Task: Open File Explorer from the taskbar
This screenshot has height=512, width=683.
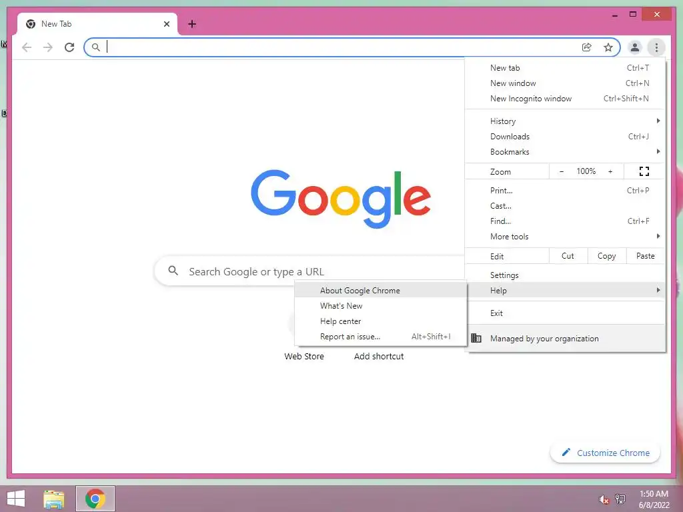Action: pos(53,499)
